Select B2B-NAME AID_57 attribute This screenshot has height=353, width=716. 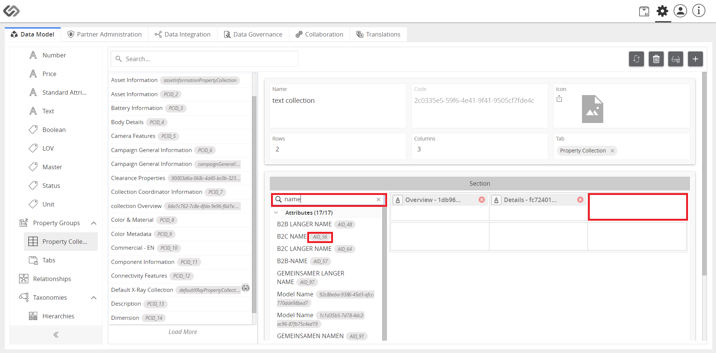[303, 261]
